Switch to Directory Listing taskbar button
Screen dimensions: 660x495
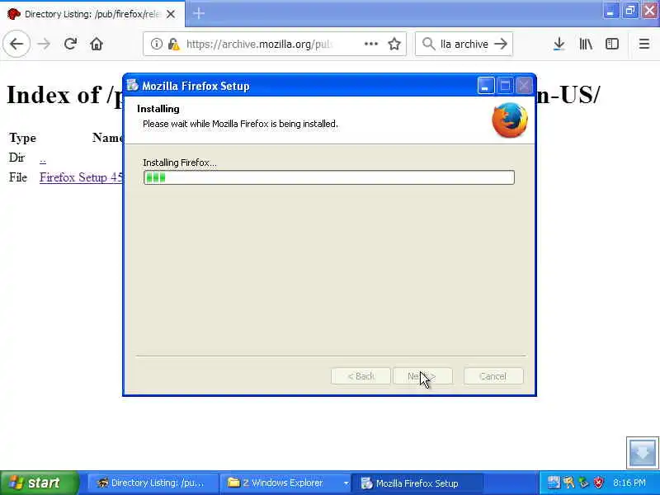pyautogui.click(x=152, y=483)
